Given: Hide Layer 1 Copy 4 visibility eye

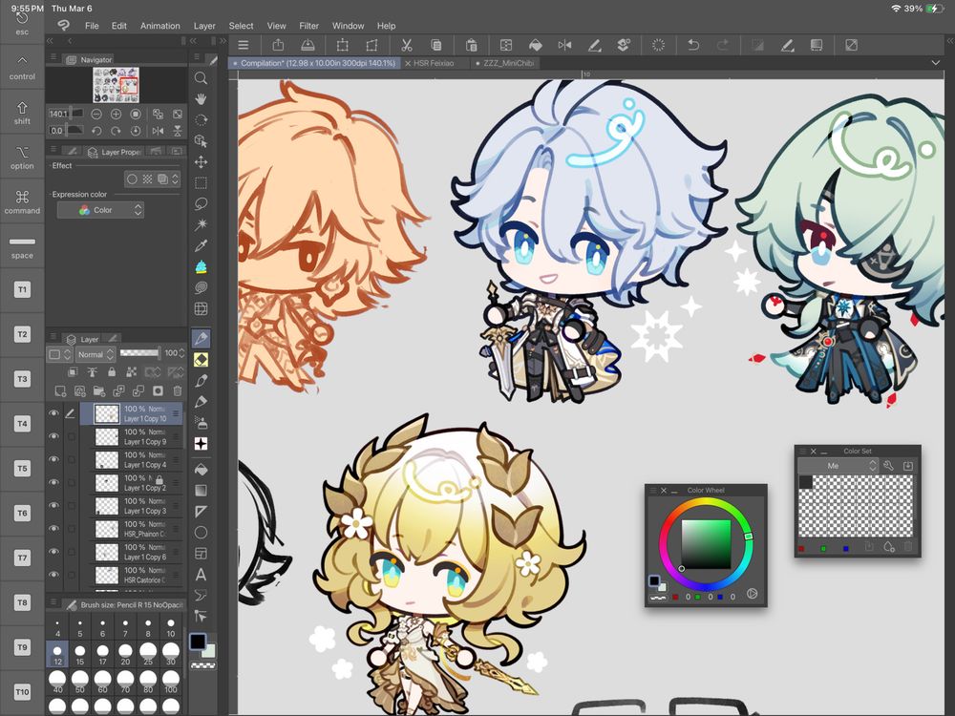Looking at the screenshot, I should click(53, 460).
